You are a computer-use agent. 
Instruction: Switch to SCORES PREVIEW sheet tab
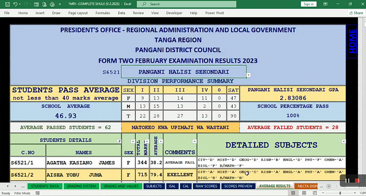click(238, 186)
